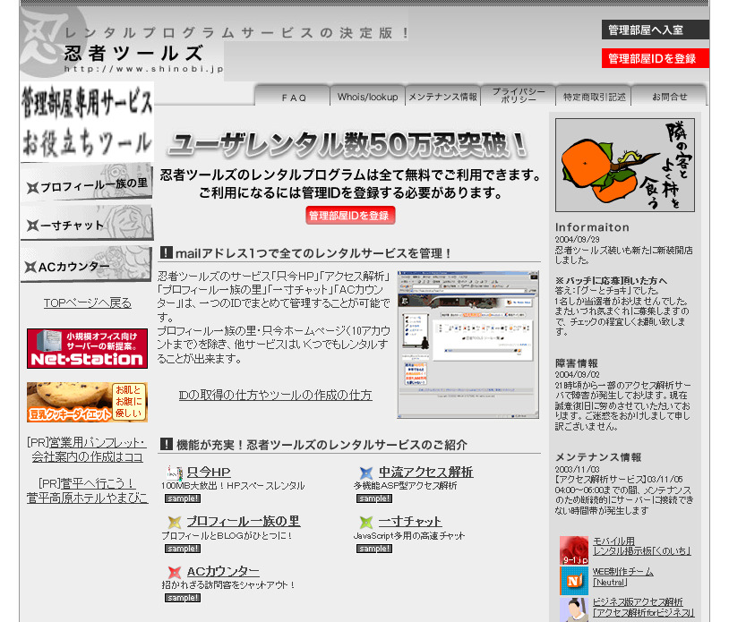729x622 pixels.
Task: Click the 管理部屋専用サービス お役立ちツール heading image
Action: click(x=87, y=122)
